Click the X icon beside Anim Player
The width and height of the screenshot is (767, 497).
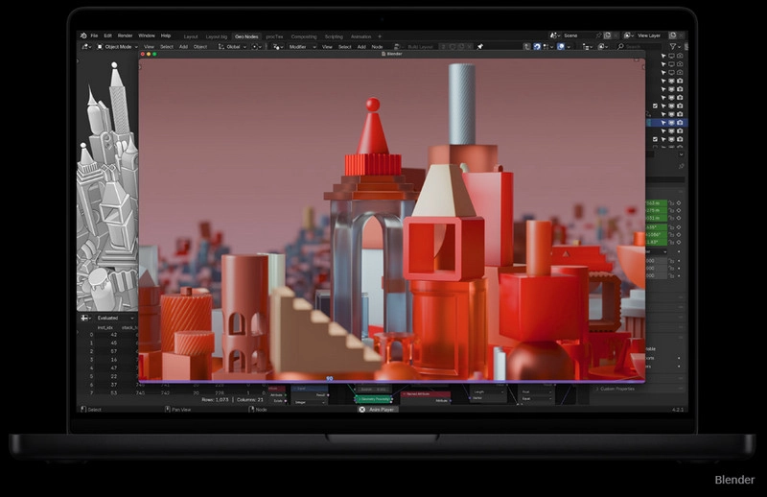coord(361,409)
